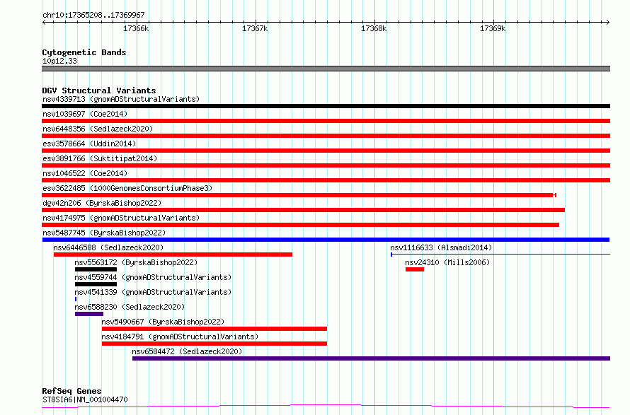
Task: Click the red nsv1039697 variant bar
Action: (x=326, y=121)
